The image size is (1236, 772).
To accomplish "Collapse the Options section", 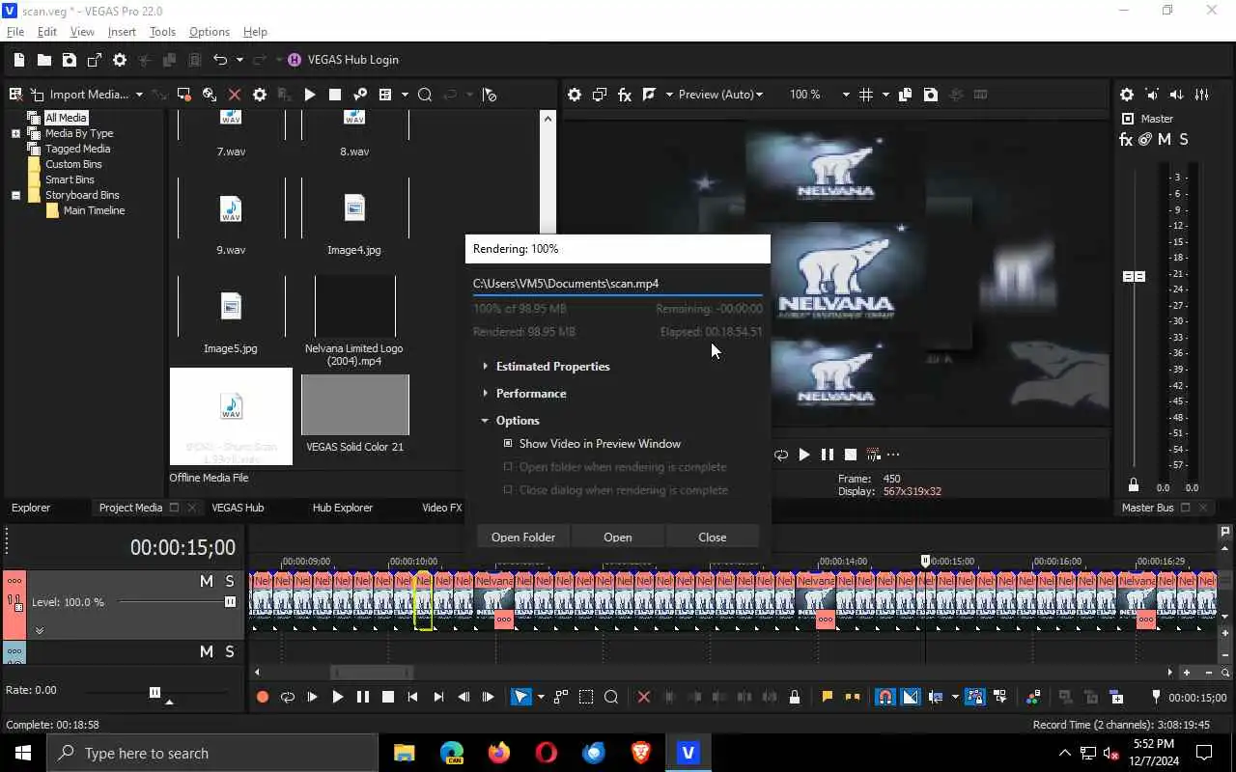I will pyautogui.click(x=485, y=421).
